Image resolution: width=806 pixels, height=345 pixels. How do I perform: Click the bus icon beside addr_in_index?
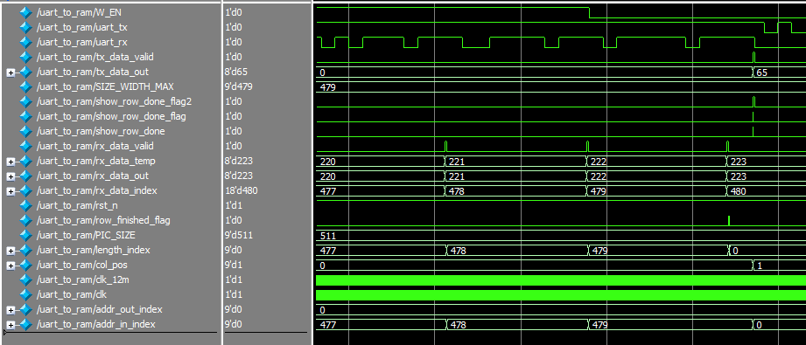point(25,324)
